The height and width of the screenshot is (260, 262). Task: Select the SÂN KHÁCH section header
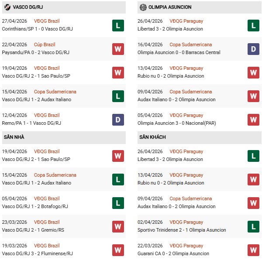click(152, 137)
